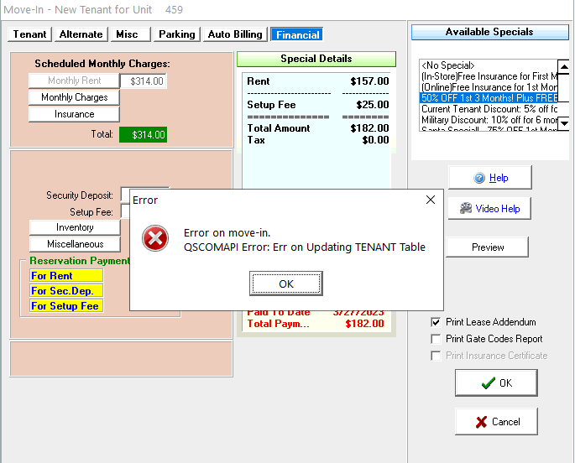575x463 pixels.
Task: Uncheck Print Lease Addendum
Action: pyautogui.click(x=436, y=322)
